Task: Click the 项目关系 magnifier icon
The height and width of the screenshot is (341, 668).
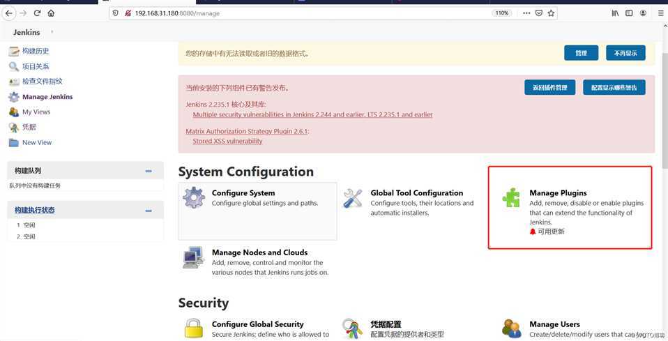Action: click(x=14, y=66)
